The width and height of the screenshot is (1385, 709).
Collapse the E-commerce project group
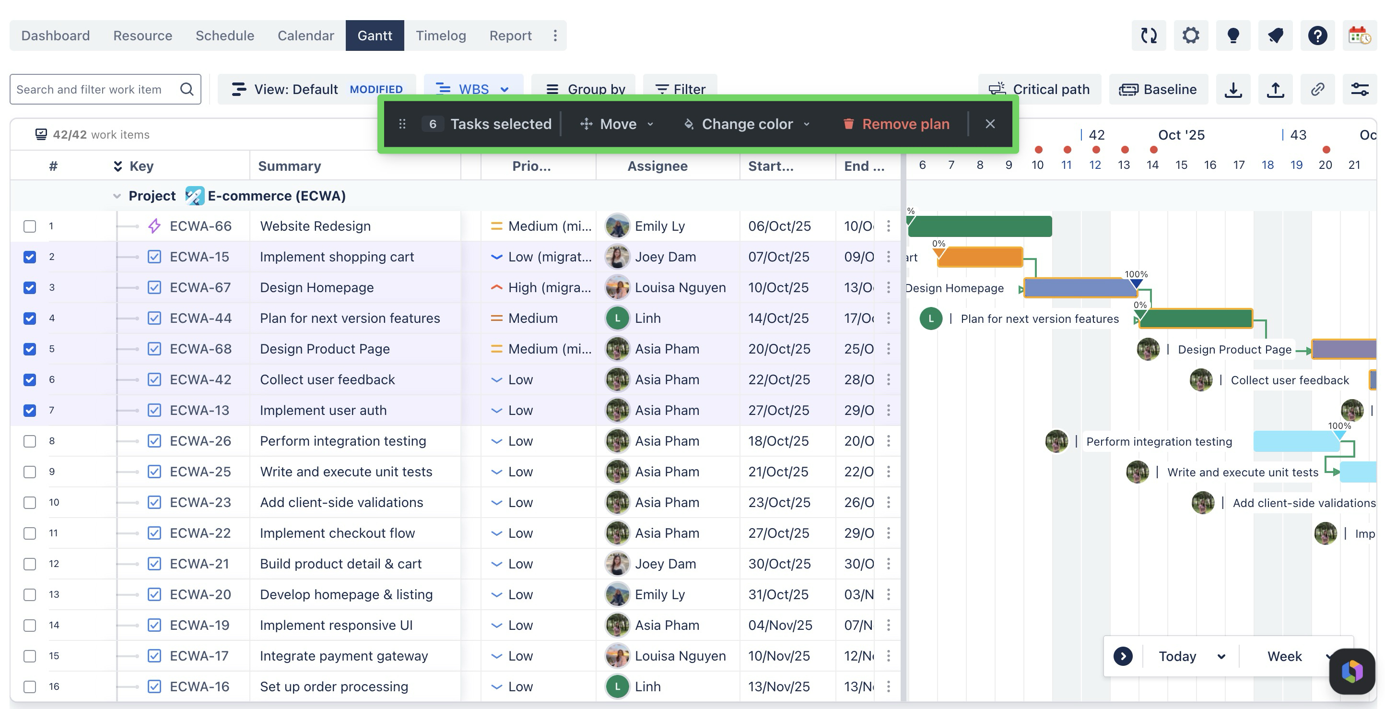[x=117, y=196]
